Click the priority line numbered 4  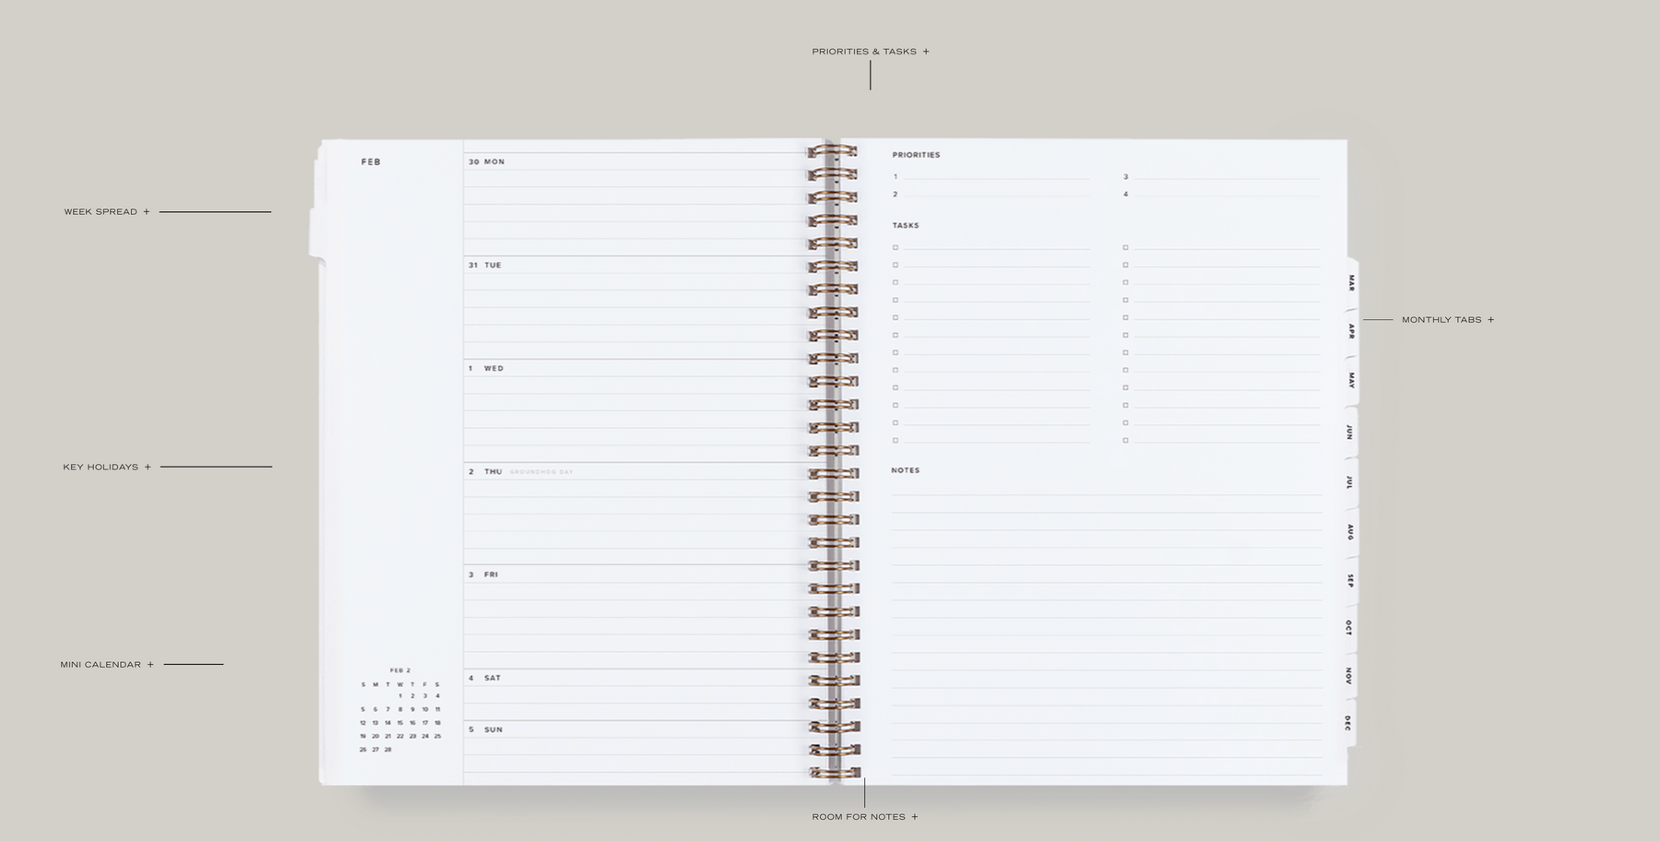coord(1221,195)
